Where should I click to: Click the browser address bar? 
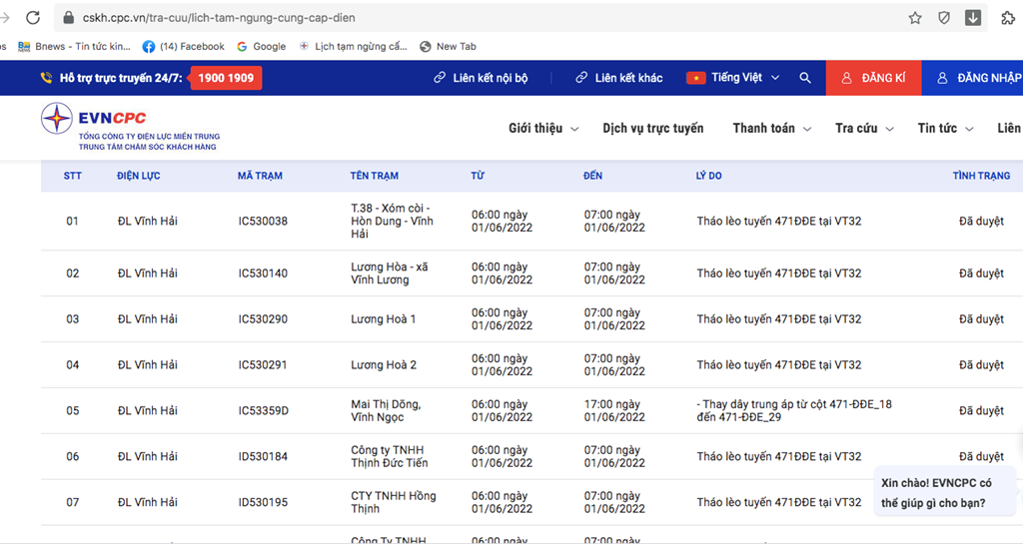(x=480, y=18)
